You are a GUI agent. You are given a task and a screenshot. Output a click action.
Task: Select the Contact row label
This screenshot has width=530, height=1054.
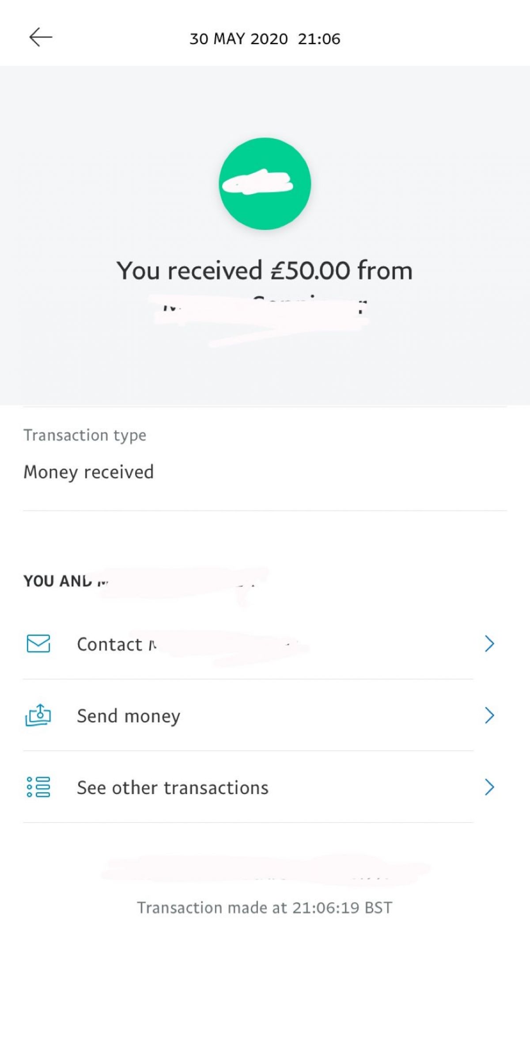[x=110, y=645]
